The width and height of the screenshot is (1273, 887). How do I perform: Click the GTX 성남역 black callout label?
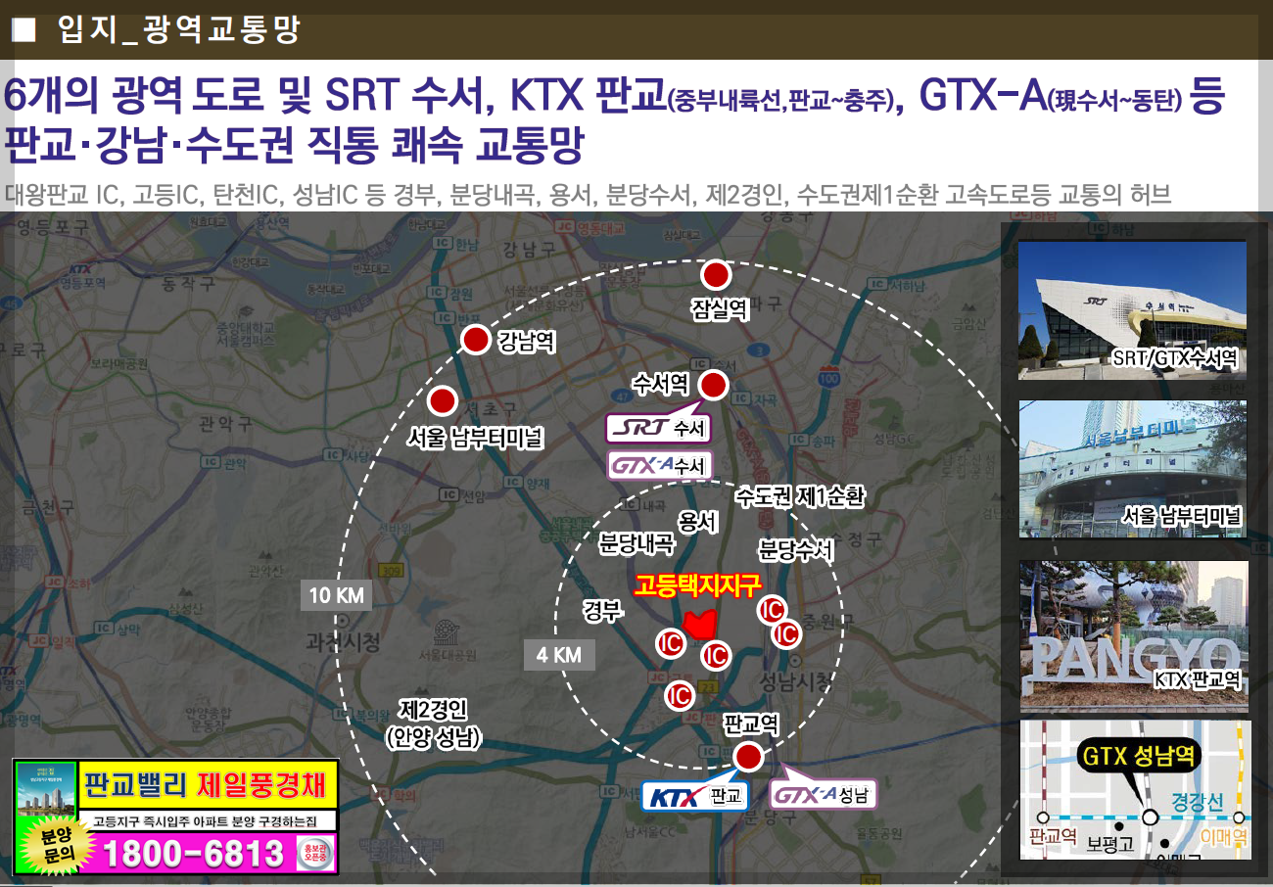1140,757
